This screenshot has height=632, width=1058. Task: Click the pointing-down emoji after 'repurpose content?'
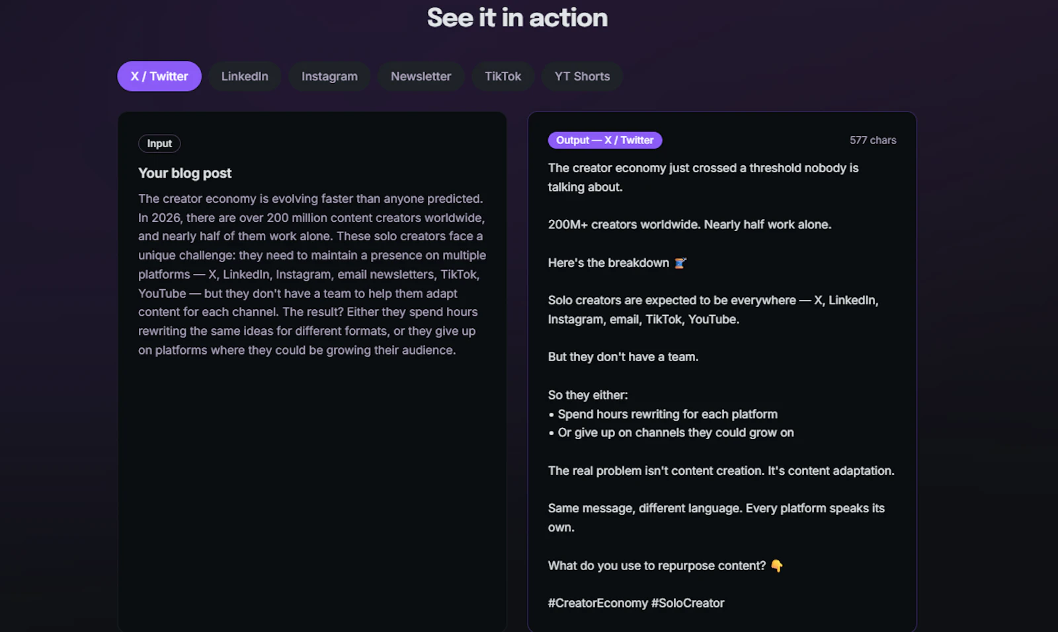click(777, 566)
